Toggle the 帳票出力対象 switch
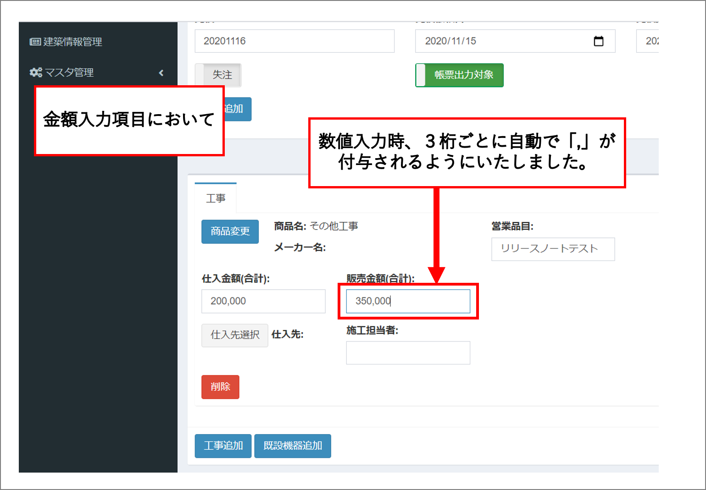 pyautogui.click(x=459, y=75)
